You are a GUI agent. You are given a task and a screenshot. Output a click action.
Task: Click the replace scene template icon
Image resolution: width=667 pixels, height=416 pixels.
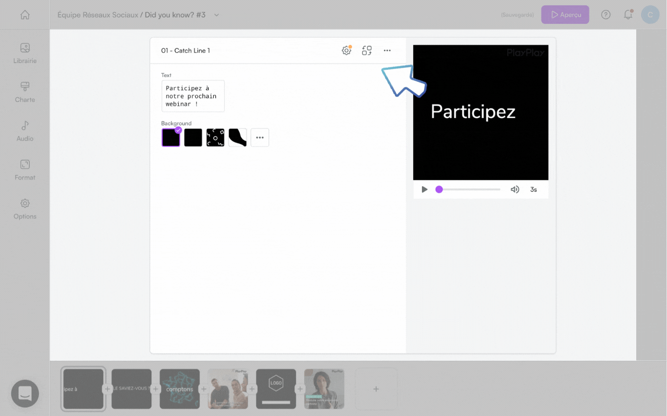click(367, 51)
